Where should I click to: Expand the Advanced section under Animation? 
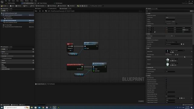(146, 46)
